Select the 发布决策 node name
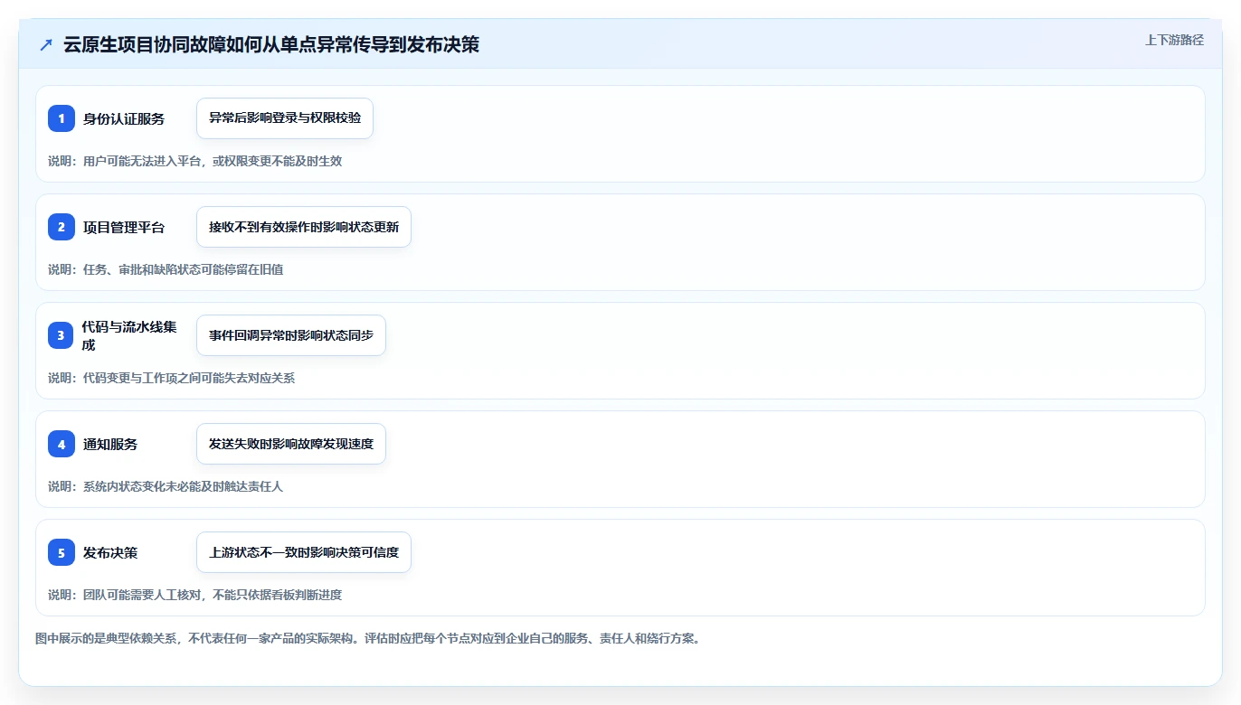1241x705 pixels. click(x=110, y=552)
